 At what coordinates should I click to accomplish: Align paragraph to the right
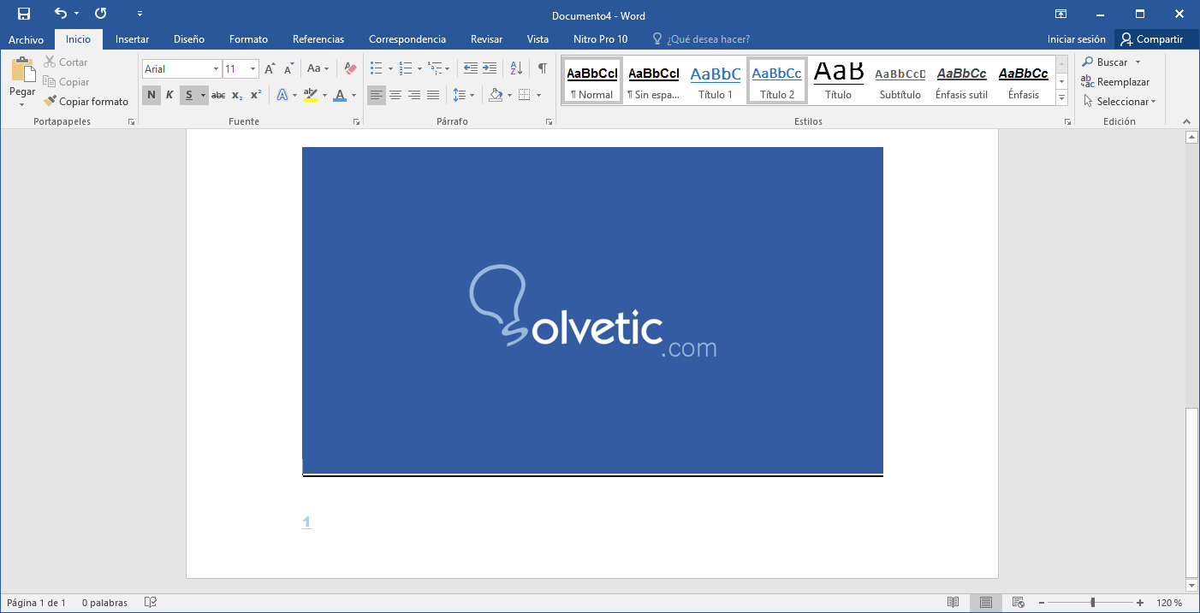(414, 95)
